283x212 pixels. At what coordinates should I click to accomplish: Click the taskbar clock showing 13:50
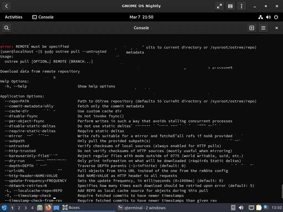click(276, 208)
